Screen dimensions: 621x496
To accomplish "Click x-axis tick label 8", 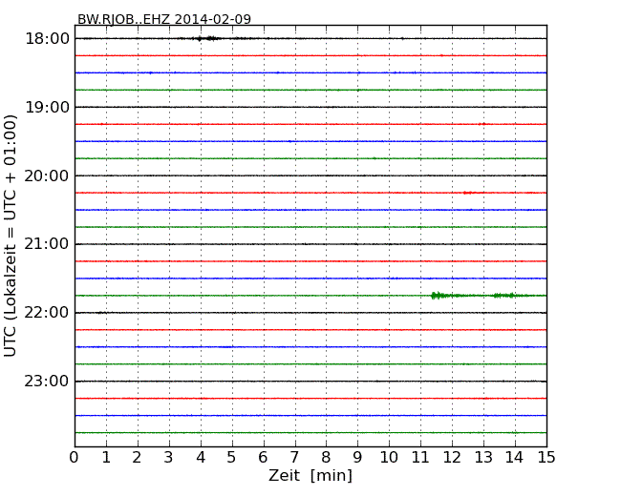I will (327, 458).
